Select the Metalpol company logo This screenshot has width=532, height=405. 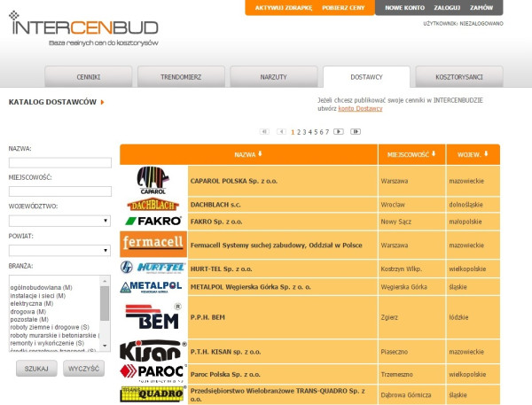pos(153,286)
